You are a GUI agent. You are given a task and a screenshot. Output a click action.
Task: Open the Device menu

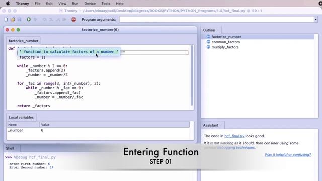coord(90,4)
